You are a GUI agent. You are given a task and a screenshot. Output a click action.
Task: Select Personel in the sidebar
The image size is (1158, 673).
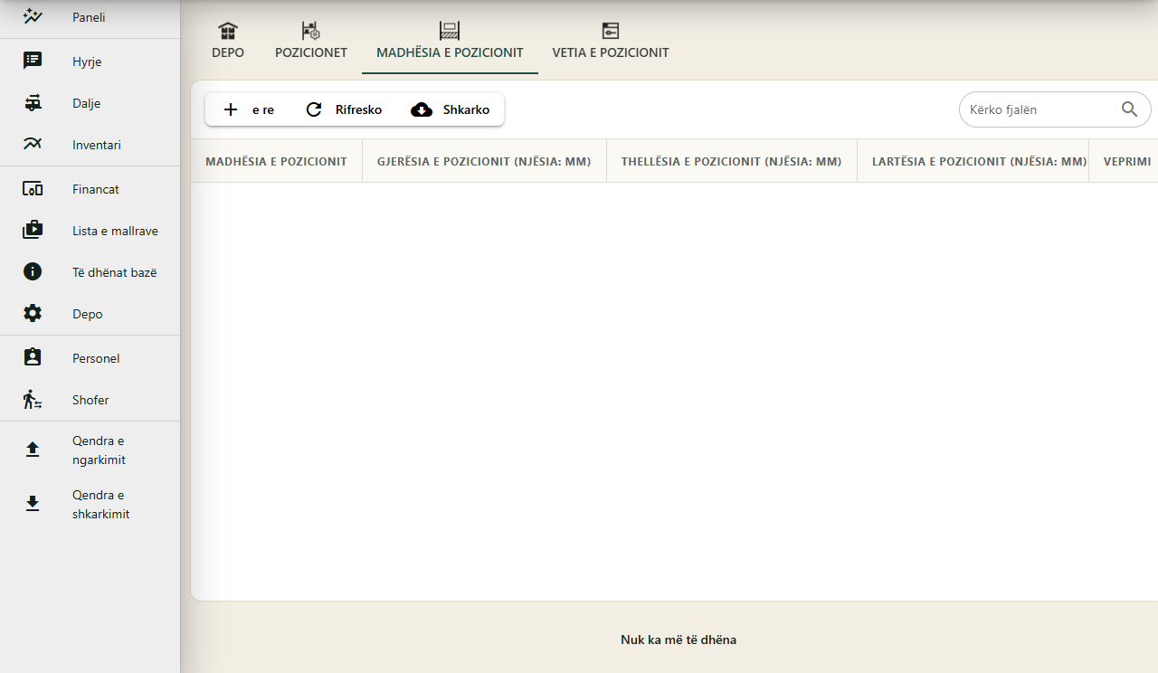pyautogui.click(x=90, y=358)
